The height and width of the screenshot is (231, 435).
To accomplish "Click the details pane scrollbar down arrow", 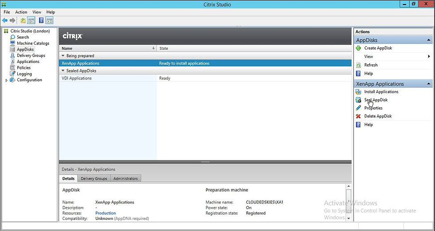I will point(348,218).
